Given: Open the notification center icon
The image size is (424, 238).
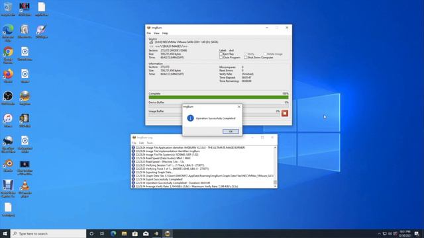Looking at the screenshot, I should point(417,233).
